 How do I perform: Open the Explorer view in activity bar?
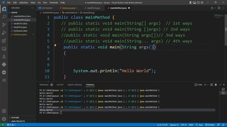click(4, 9)
